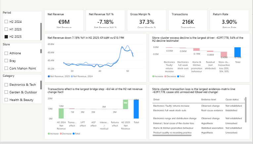
Task: Select Home & Kitchen promotion behaviour table row
Action: click(199, 128)
